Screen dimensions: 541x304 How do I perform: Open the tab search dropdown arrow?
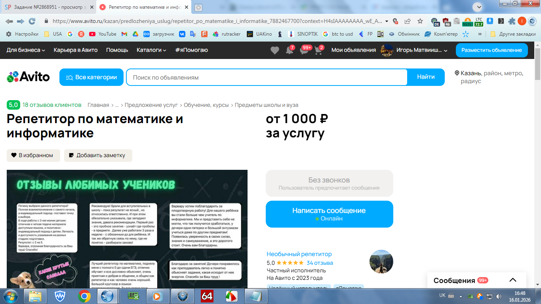tap(479, 7)
